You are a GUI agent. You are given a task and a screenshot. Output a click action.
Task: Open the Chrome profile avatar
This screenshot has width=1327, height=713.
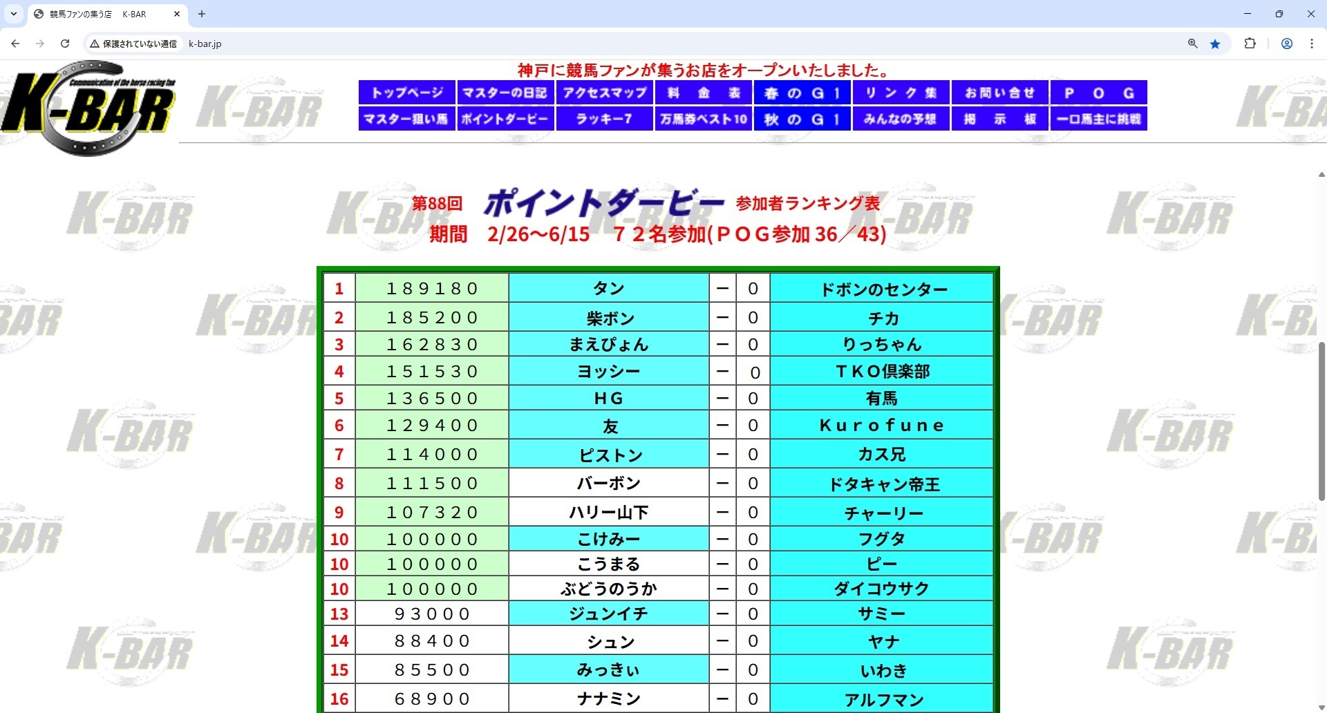[1287, 44]
